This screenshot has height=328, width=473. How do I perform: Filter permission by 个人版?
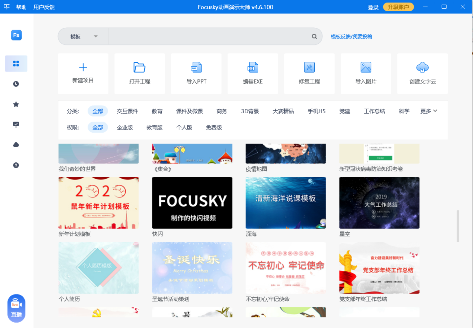pyautogui.click(x=184, y=127)
